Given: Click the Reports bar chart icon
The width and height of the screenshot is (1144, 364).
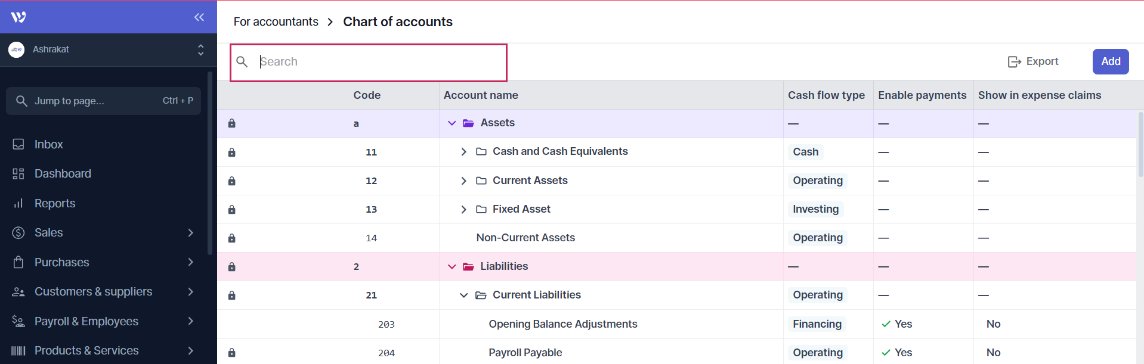Looking at the screenshot, I should [18, 203].
